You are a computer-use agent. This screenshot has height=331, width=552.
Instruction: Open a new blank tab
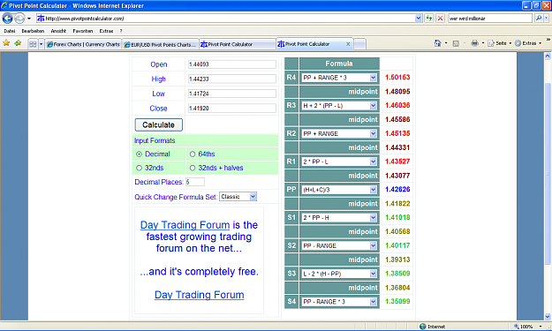[359, 44]
